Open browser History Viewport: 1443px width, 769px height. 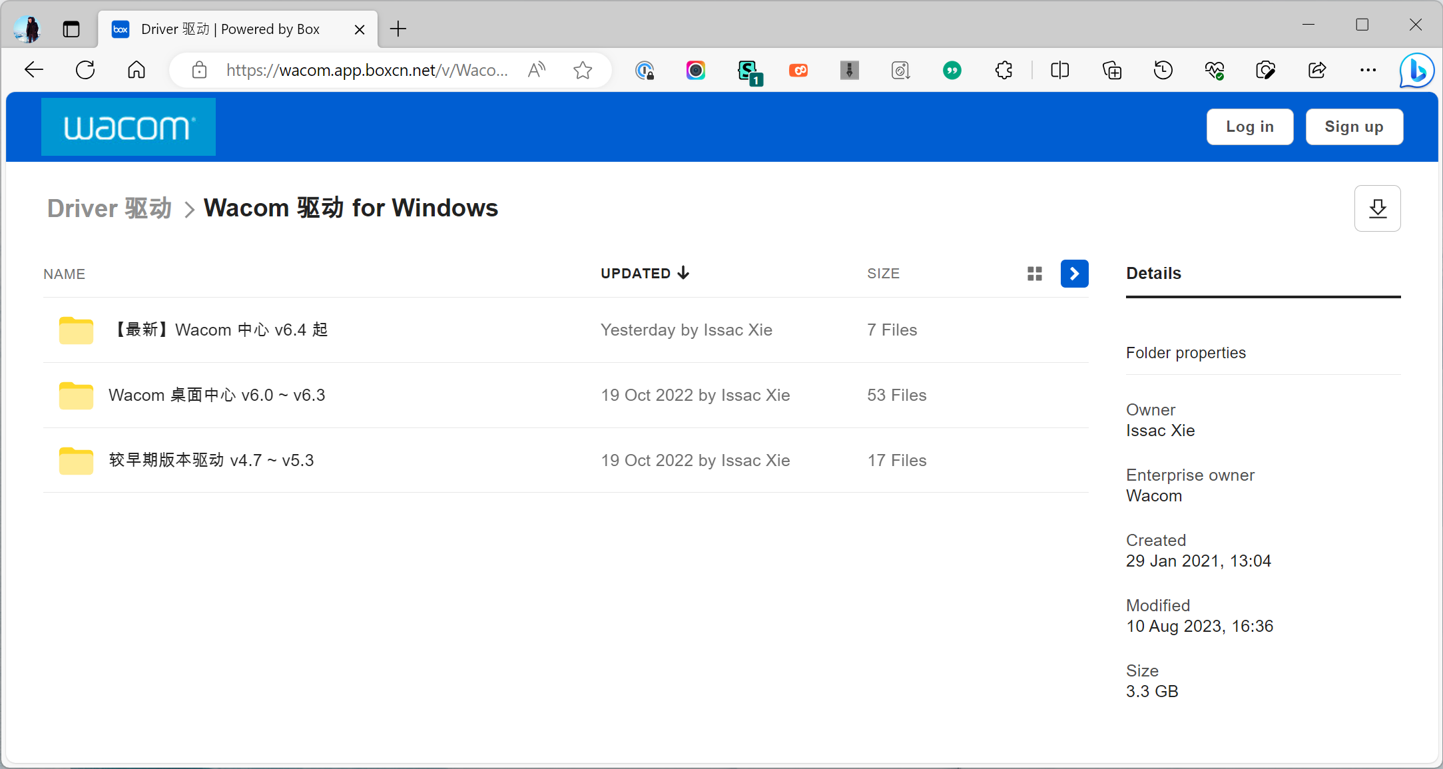pyautogui.click(x=1163, y=70)
